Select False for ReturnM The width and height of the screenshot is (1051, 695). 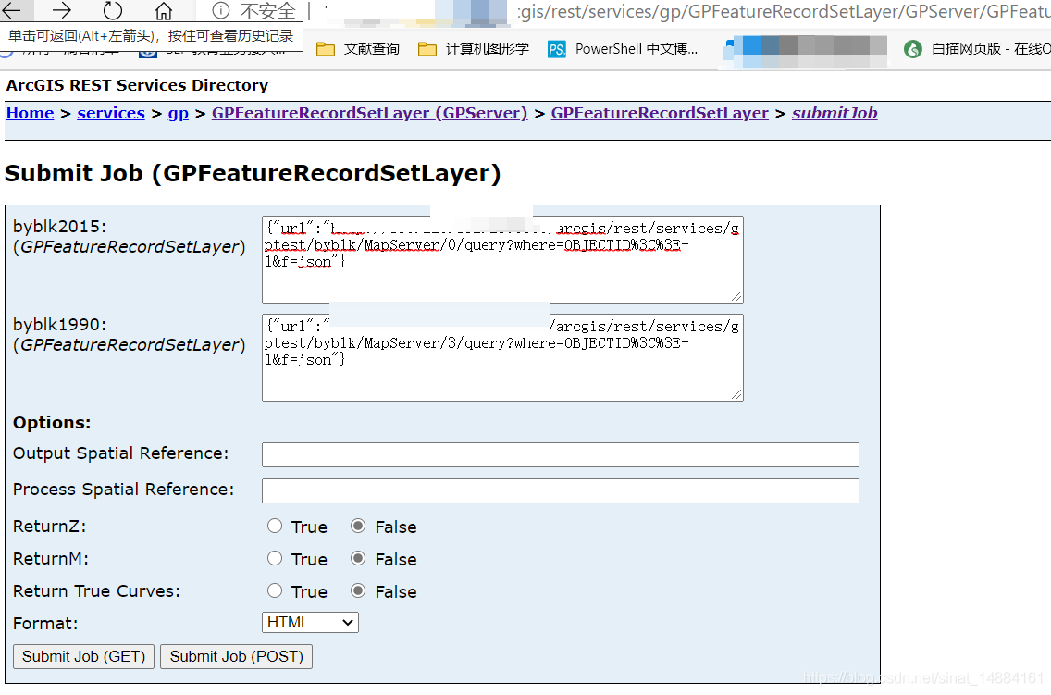coord(359,558)
